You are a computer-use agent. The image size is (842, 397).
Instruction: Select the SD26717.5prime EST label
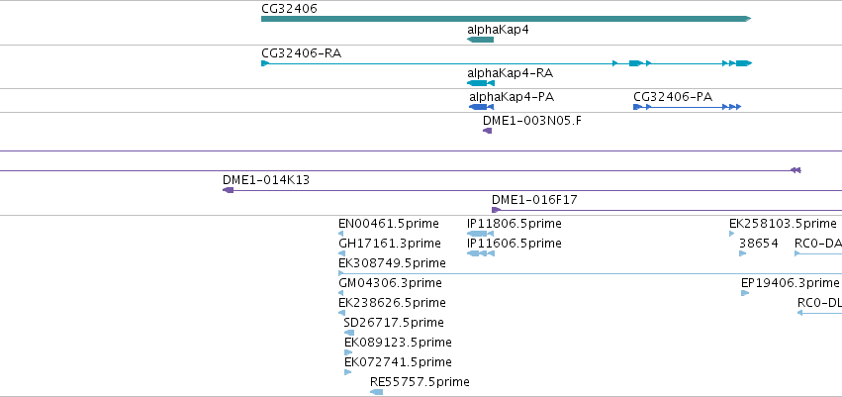click(x=394, y=323)
